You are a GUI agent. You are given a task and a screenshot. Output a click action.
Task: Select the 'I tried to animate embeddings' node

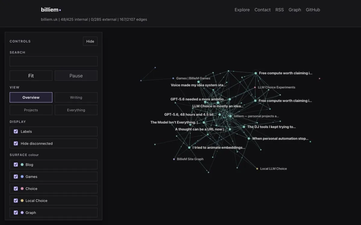click(189, 148)
